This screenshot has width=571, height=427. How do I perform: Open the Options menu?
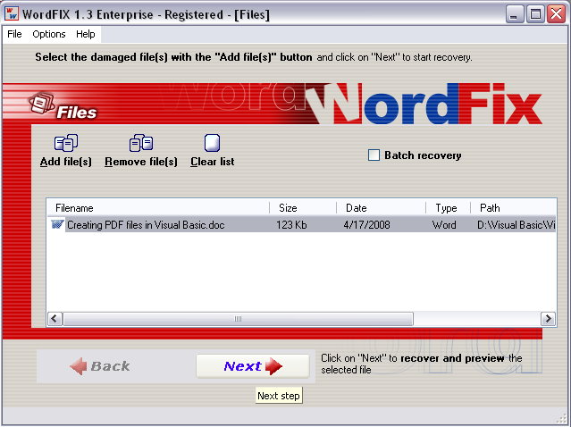pos(49,34)
